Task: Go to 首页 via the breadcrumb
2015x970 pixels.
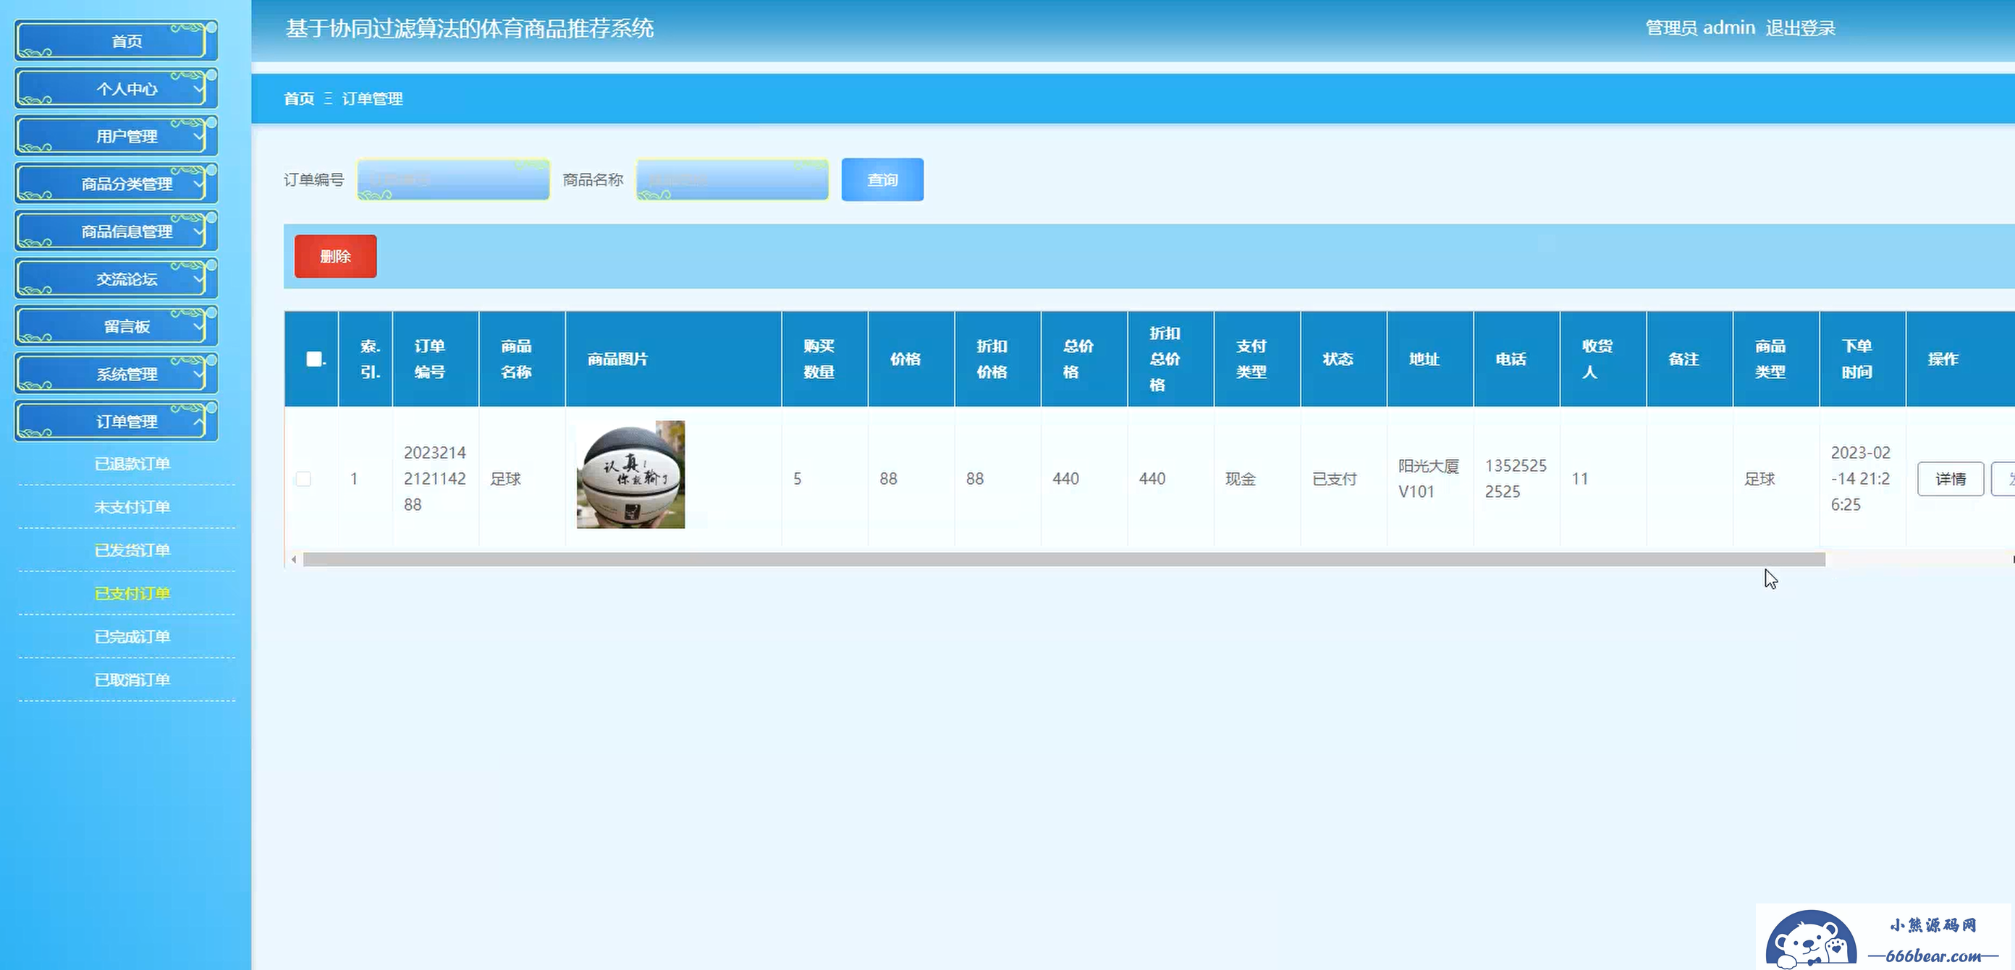Action: pos(299,98)
